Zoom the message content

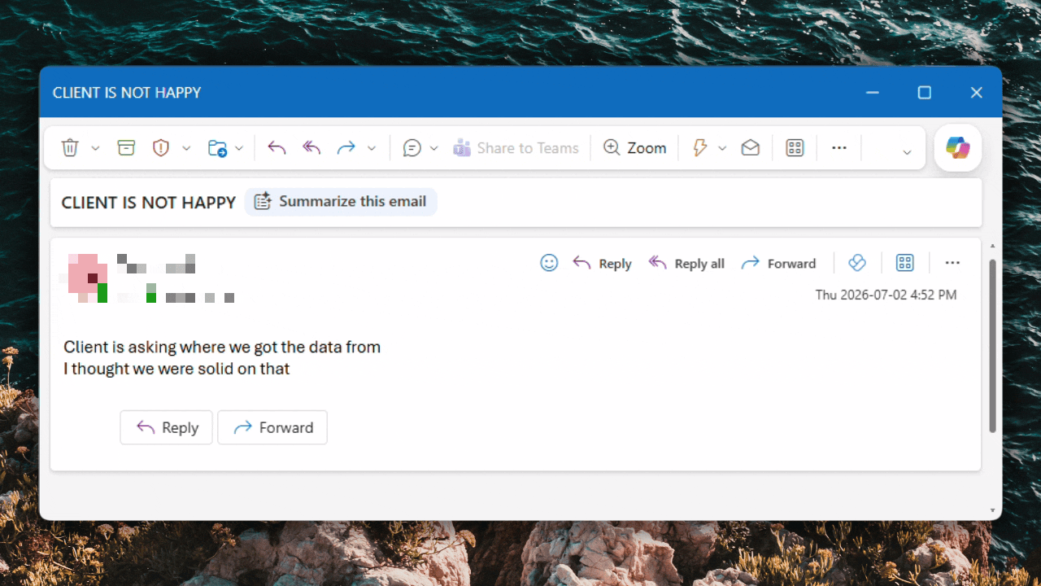click(634, 147)
